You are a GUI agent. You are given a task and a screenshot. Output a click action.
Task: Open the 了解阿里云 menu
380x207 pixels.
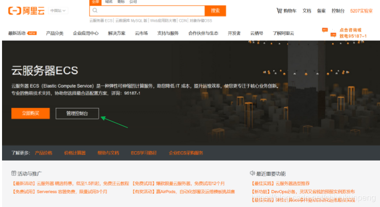(x=283, y=33)
